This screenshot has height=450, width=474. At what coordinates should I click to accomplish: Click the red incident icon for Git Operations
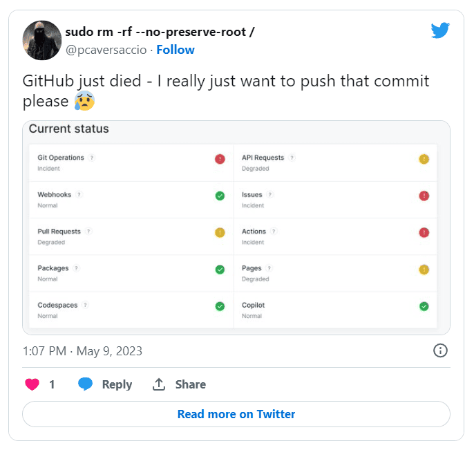[220, 159]
